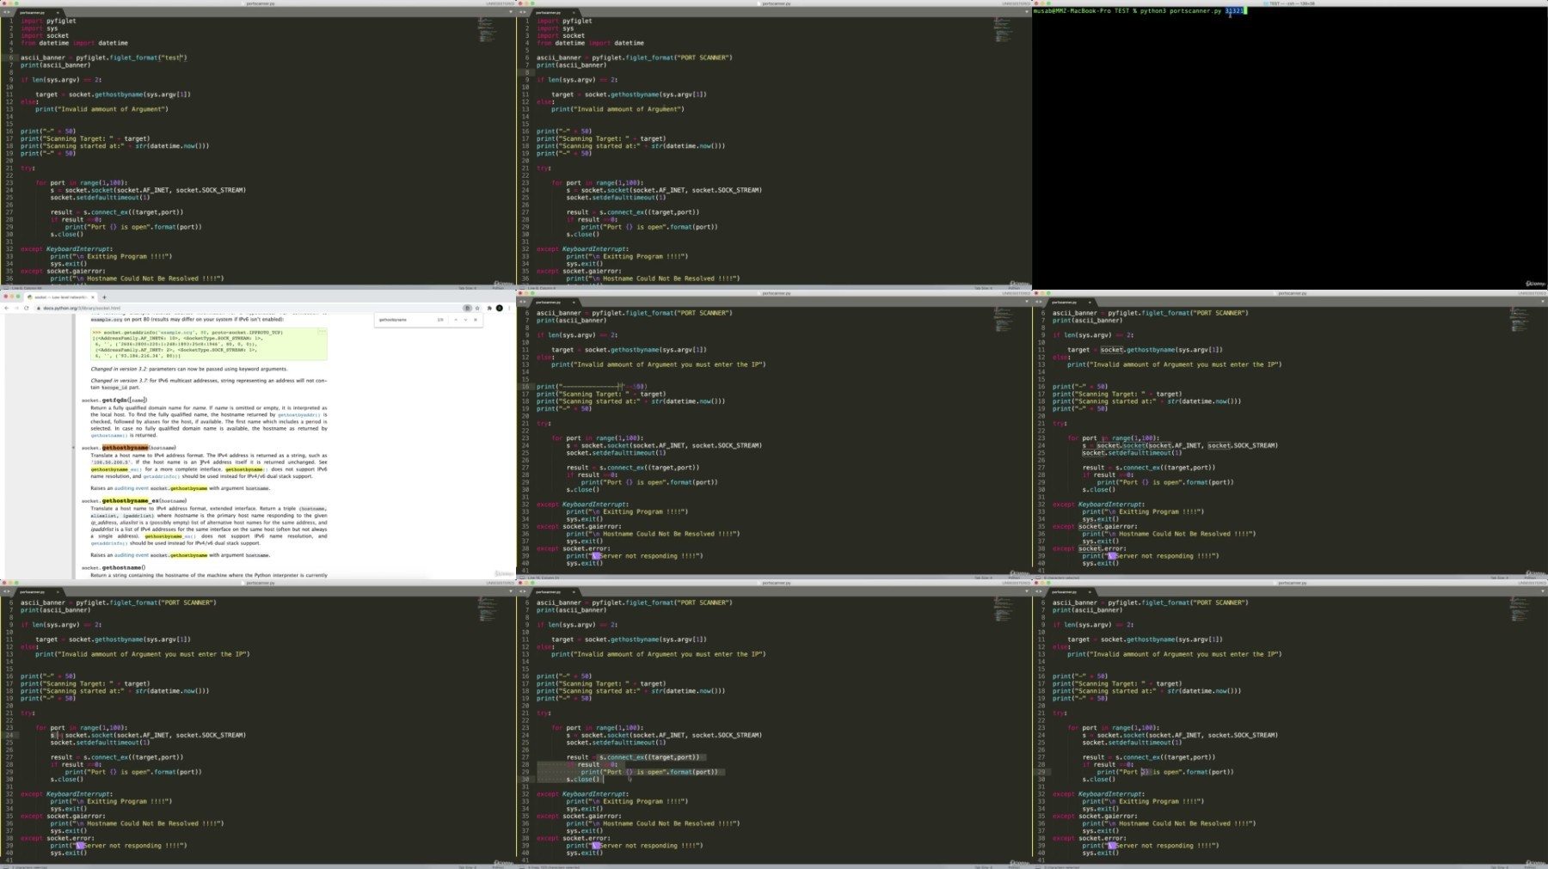Open the Chrome extensions puzzle icon
1548x869 pixels.
489,308
